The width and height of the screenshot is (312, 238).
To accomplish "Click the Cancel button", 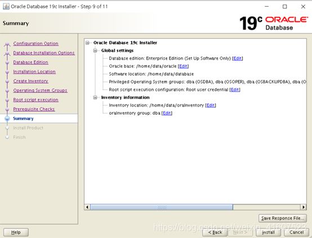I will pos(296,232).
